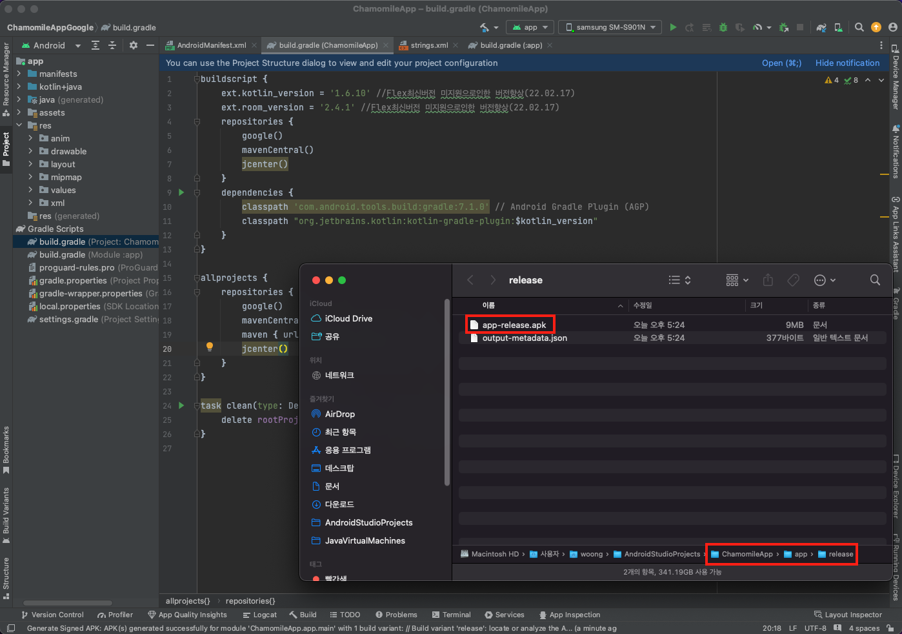Expand the drawable folder in res
Viewport: 902px width, 634px height.
pos(30,151)
